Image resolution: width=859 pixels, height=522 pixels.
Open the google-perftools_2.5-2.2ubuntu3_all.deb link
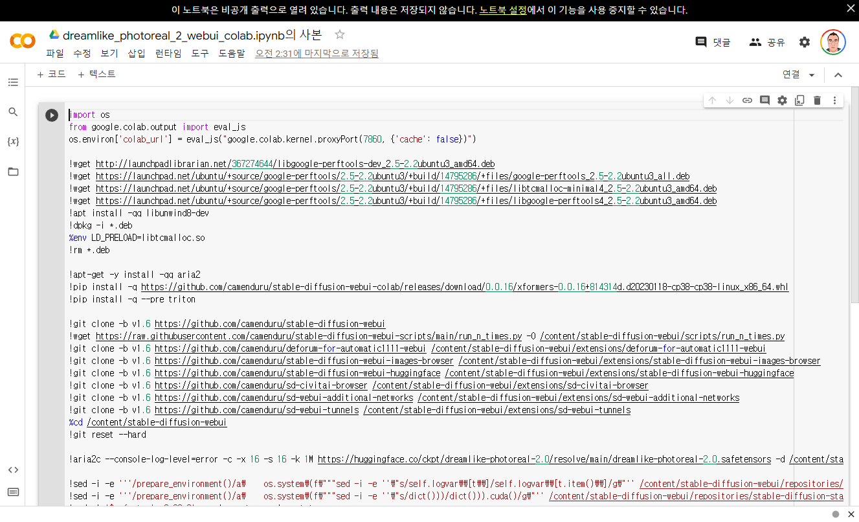pyautogui.click(x=393, y=176)
